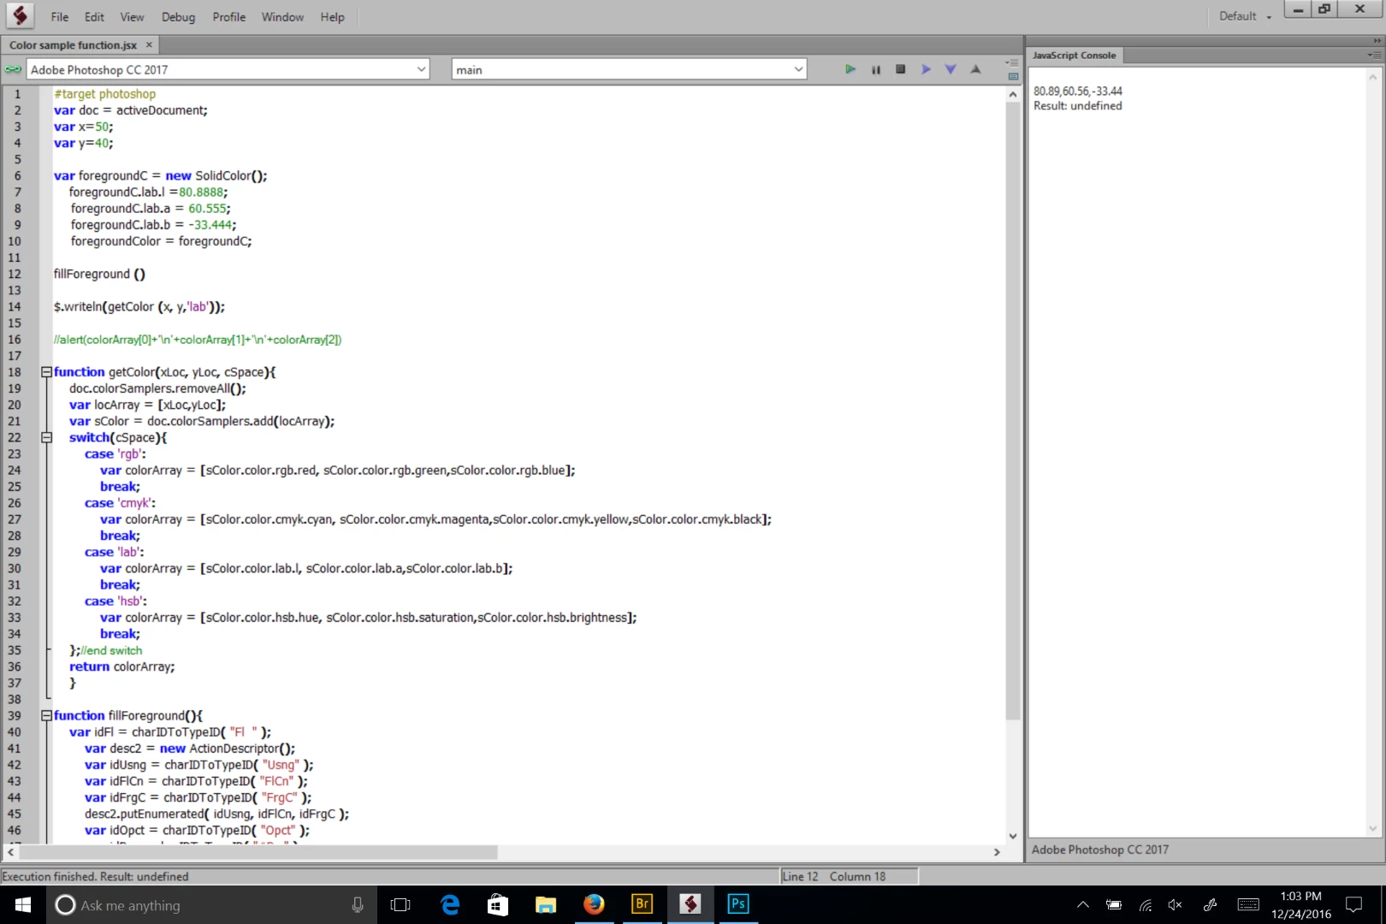Open the Window menu
This screenshot has height=924, width=1386.
click(x=282, y=17)
